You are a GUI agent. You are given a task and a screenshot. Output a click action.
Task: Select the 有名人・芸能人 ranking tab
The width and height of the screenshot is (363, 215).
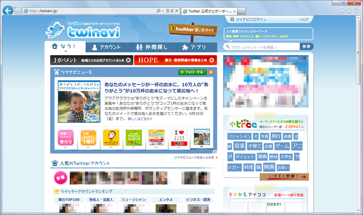pyautogui.click(x=101, y=200)
